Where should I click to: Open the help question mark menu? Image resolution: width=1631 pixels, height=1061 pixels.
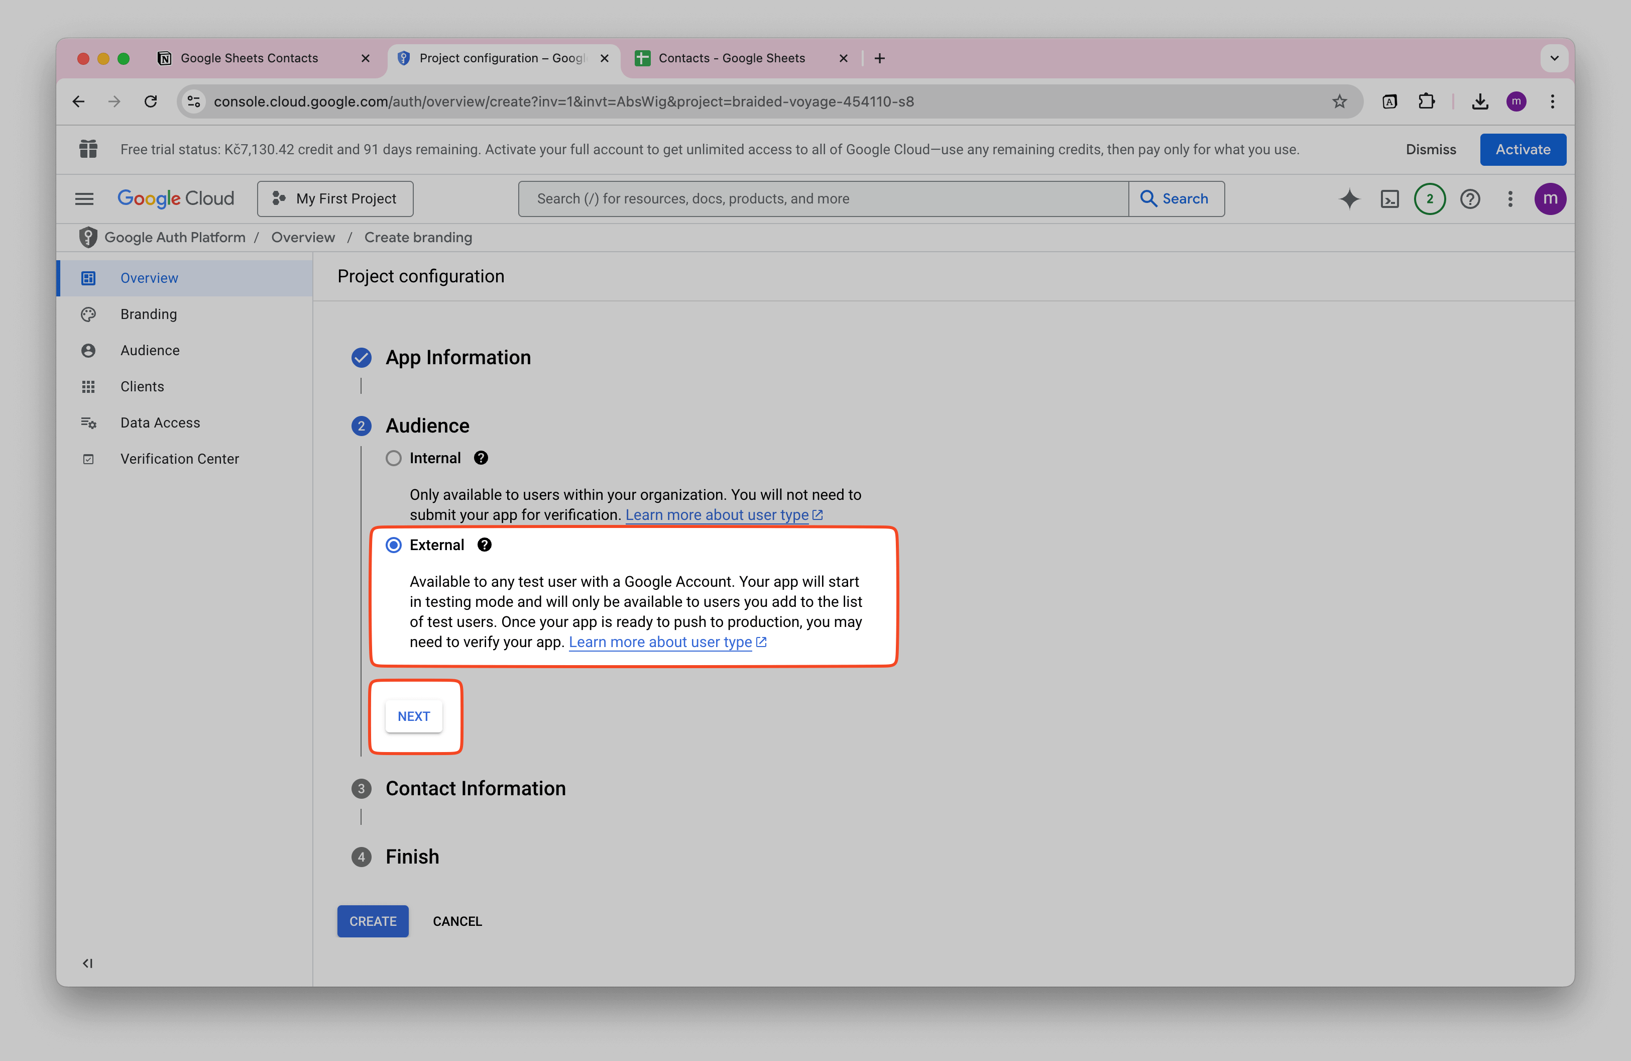point(1470,199)
